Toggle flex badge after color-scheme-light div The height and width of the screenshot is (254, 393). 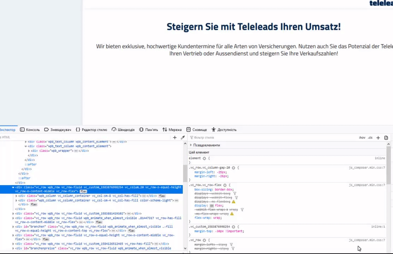[34, 204]
